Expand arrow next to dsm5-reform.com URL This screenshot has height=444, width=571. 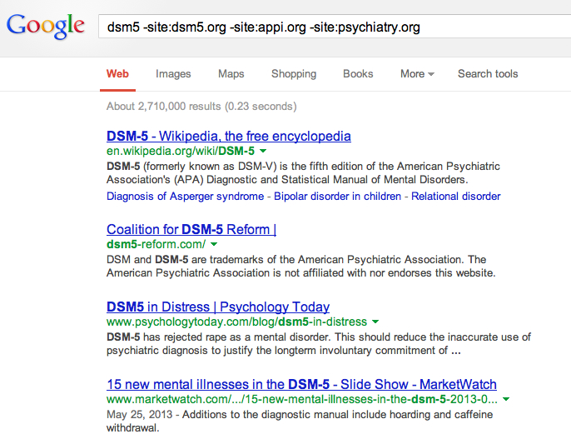pos(214,244)
